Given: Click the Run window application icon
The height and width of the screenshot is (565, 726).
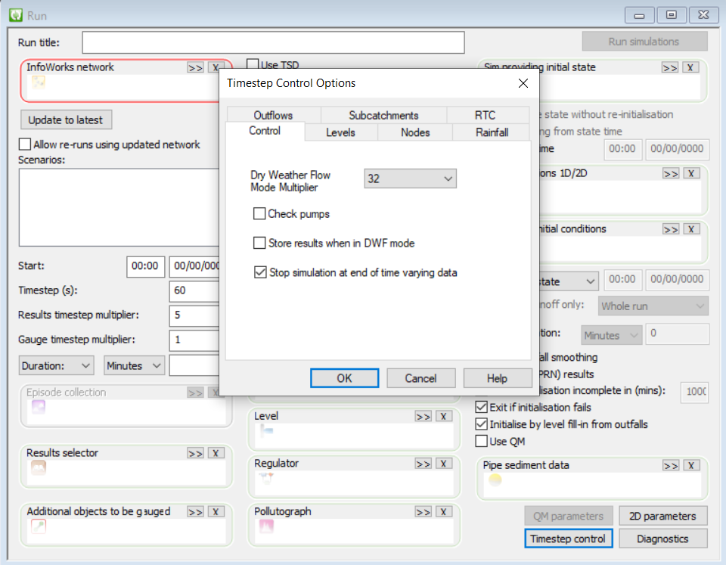Looking at the screenshot, I should pos(17,14).
